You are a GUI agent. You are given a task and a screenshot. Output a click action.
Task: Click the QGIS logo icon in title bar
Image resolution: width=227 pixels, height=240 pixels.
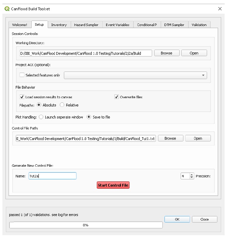(7, 9)
